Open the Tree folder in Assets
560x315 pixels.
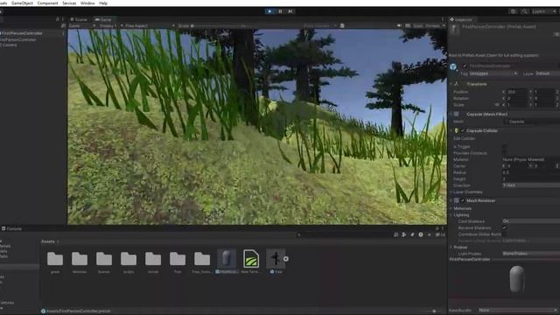178,262
